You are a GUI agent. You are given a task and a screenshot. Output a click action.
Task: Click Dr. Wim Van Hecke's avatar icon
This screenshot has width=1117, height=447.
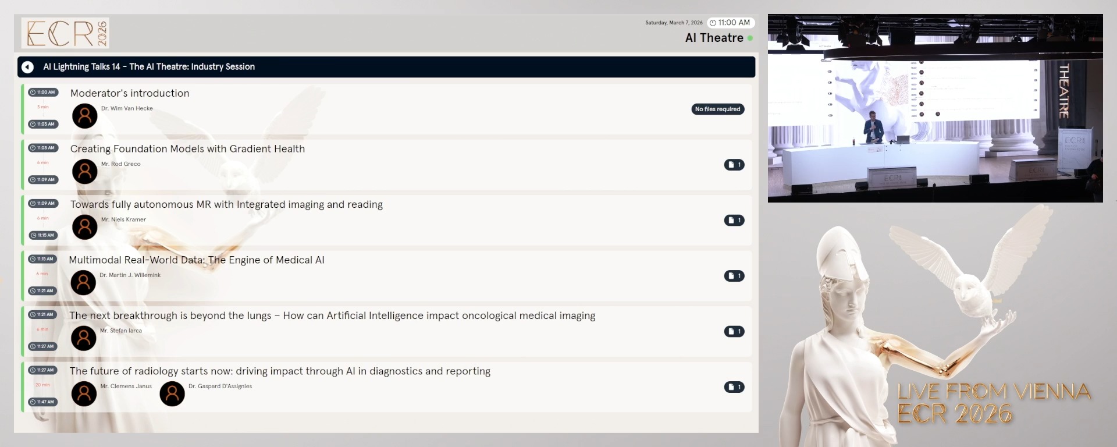(84, 116)
